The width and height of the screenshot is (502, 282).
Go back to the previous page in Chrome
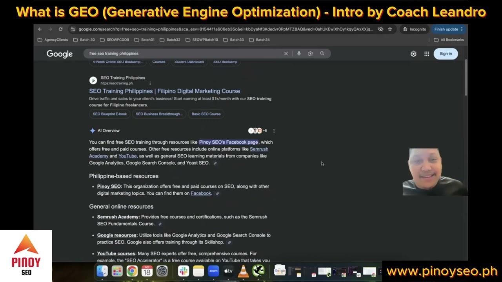(x=40, y=29)
